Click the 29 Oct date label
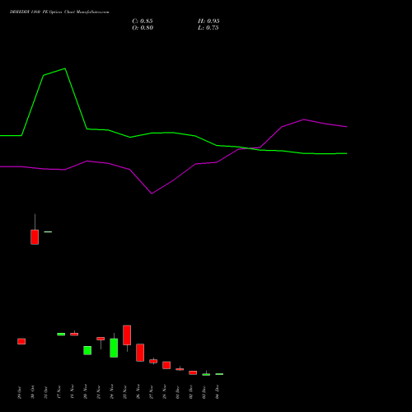This screenshot has height=412, width=412. 20,392
